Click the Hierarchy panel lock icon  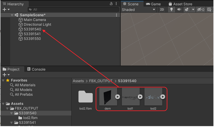pyautogui.click(x=111, y=4)
